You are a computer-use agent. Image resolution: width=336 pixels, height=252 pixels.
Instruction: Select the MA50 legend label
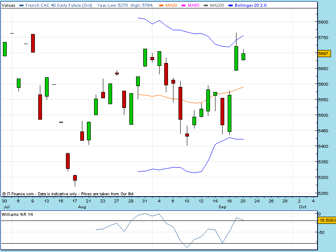click(194, 5)
